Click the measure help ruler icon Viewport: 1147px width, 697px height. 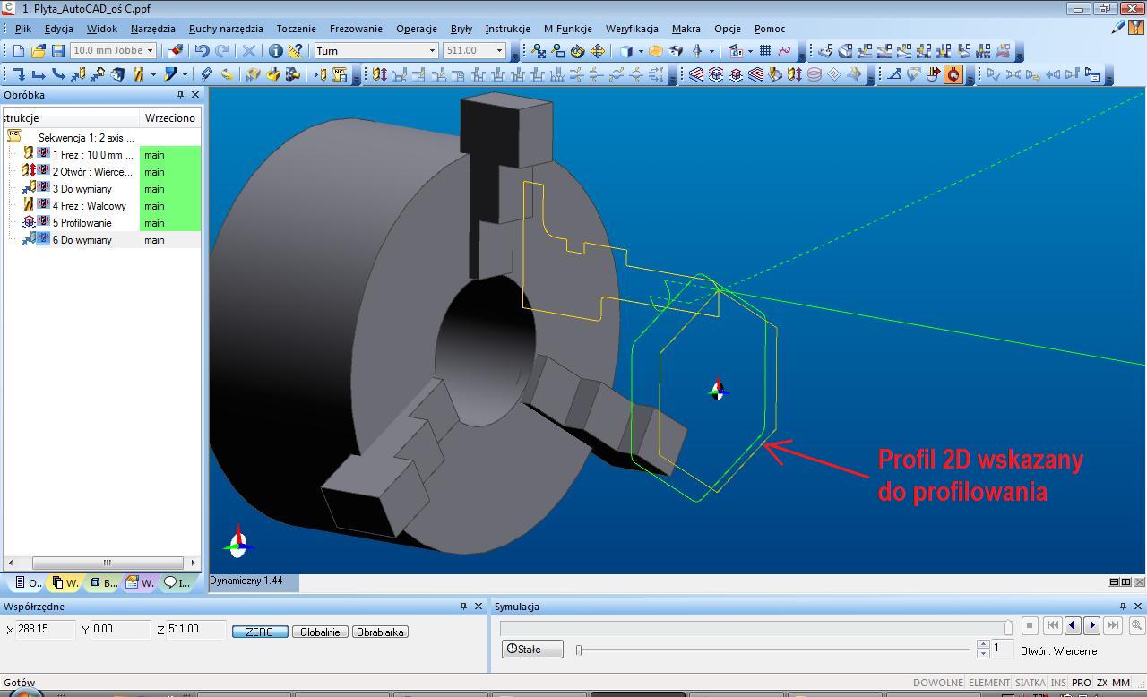[295, 50]
